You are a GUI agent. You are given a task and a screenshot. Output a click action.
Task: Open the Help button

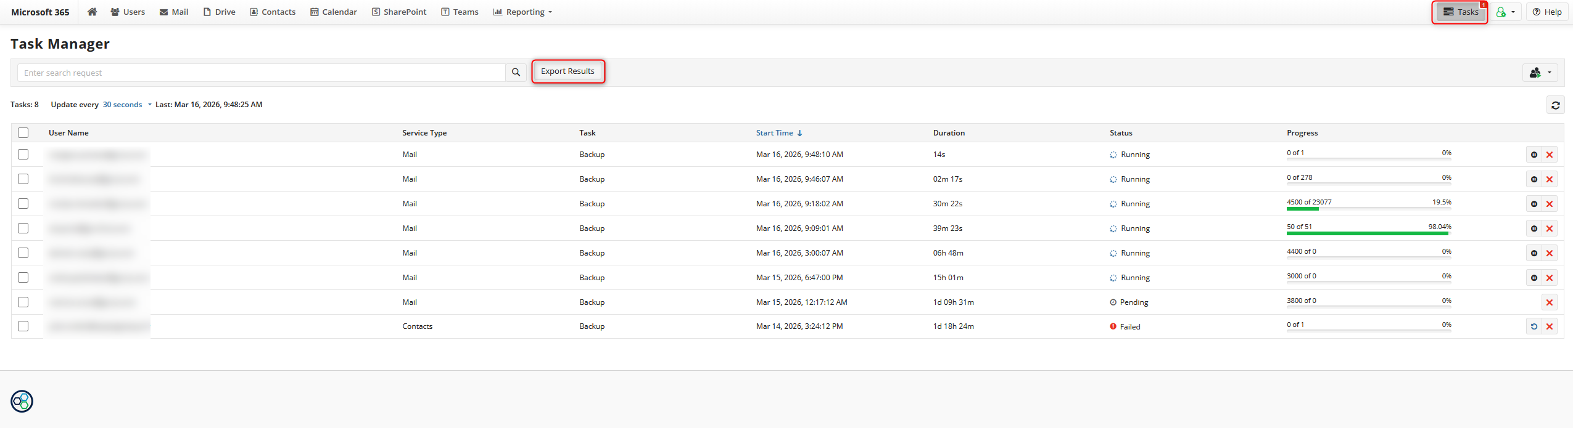(1546, 12)
